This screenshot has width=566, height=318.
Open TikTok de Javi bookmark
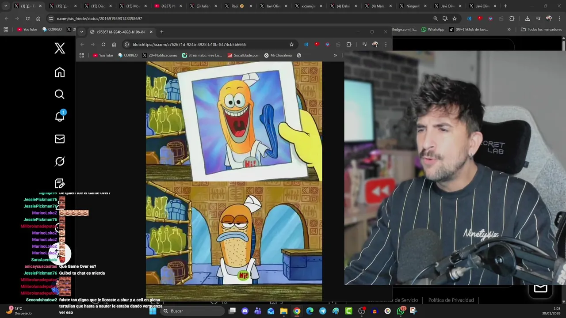point(468,30)
